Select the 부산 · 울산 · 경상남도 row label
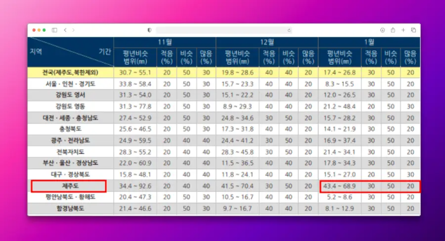Viewport: 445px width, 241px height. [71, 163]
